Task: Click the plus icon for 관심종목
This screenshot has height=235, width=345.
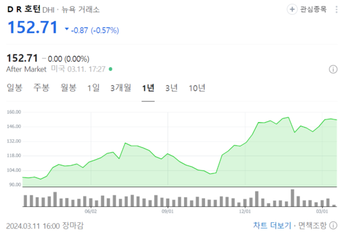Action: coord(292,10)
